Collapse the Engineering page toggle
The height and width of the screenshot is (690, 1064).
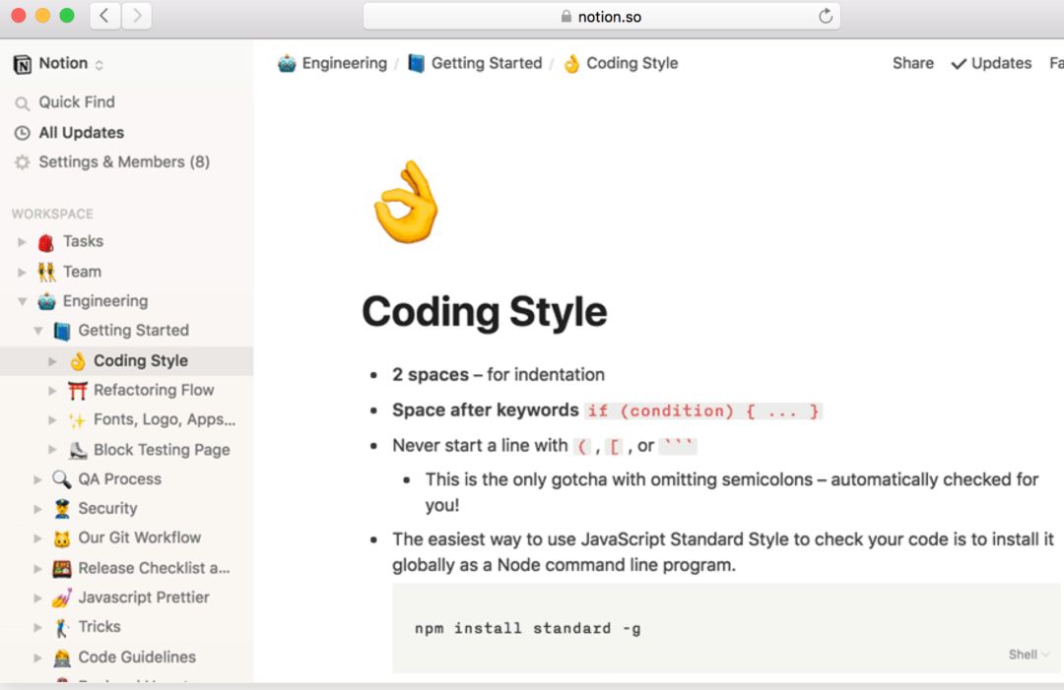(x=22, y=301)
